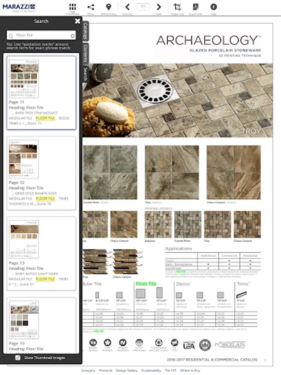Click the Crystal River tile swatch image
Viewport: 281px width, 375px height.
[x=110, y=172]
